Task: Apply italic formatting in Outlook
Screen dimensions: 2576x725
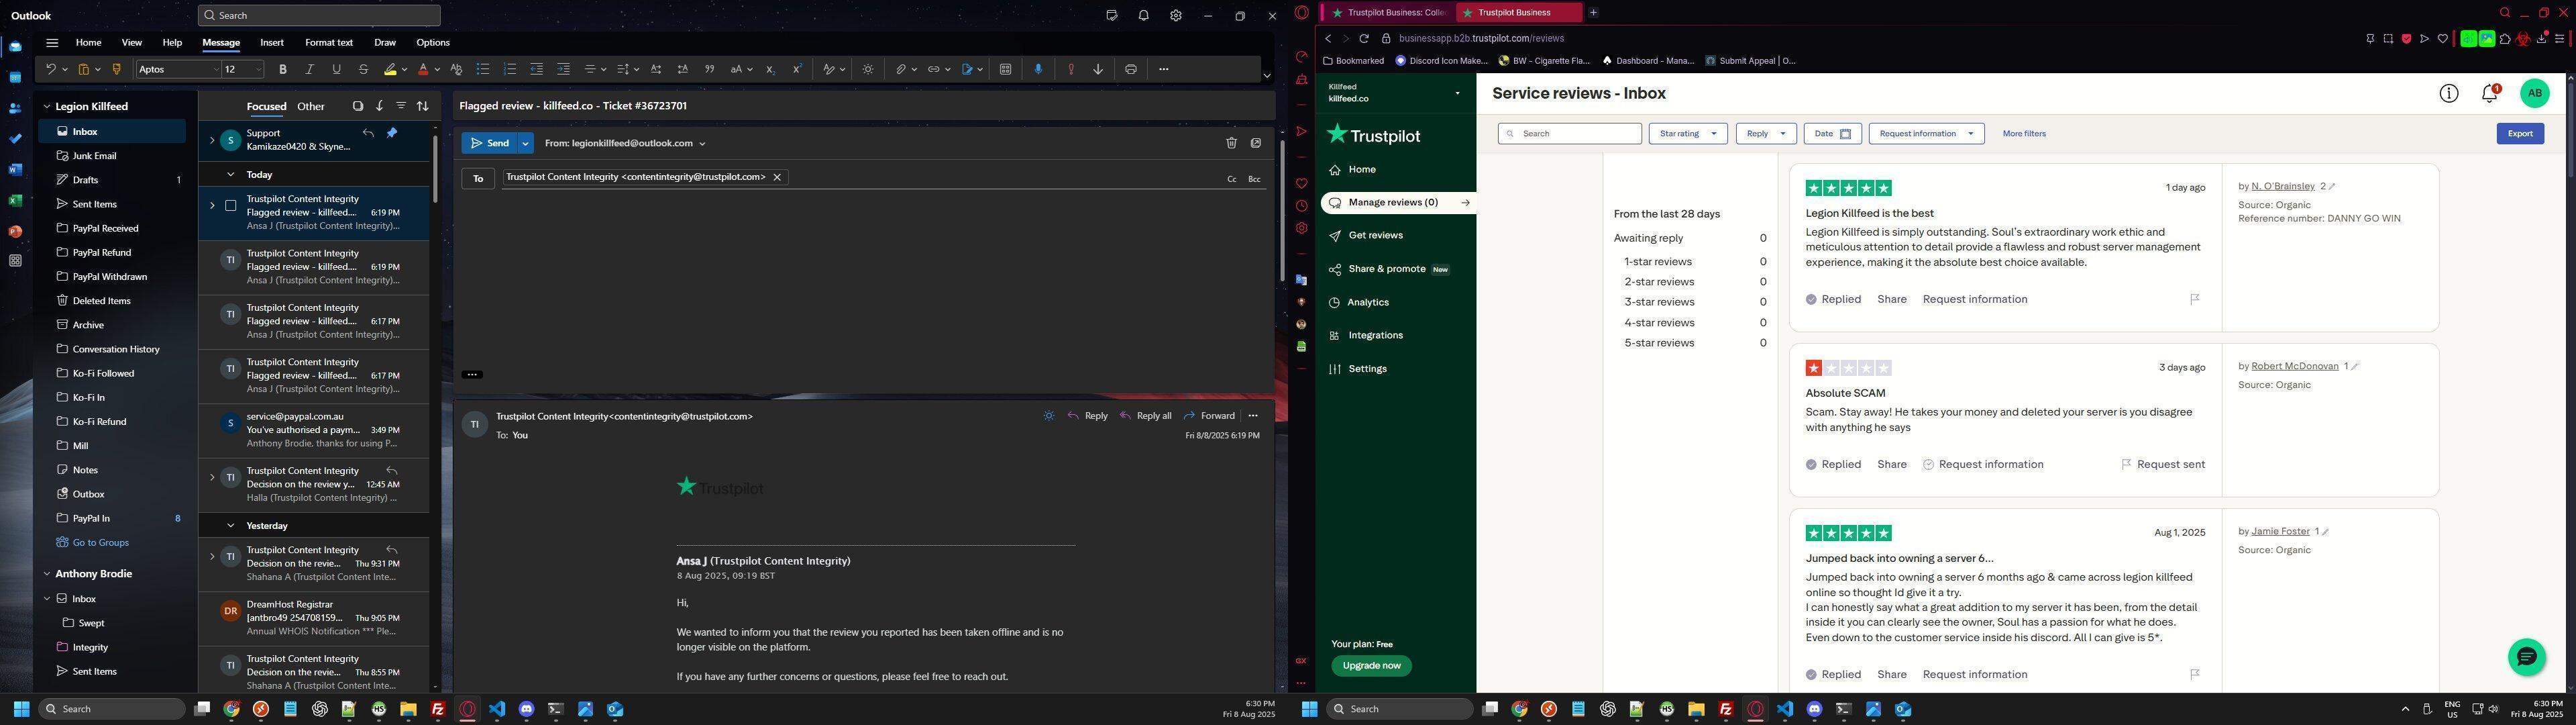Action: tap(310, 69)
